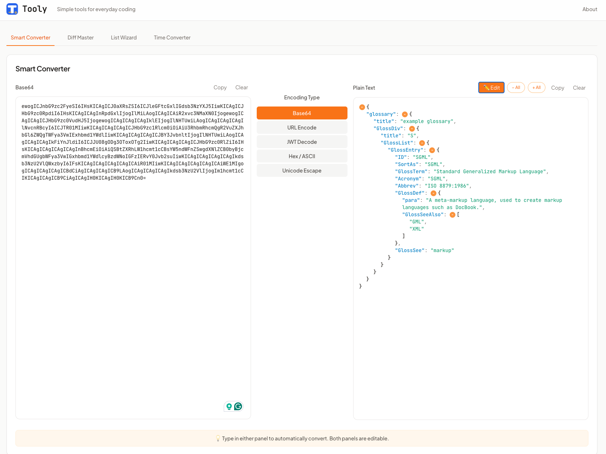Screen dimensions: 606x454
Task: Copy the Plain Text panel content
Action: [x=558, y=88]
